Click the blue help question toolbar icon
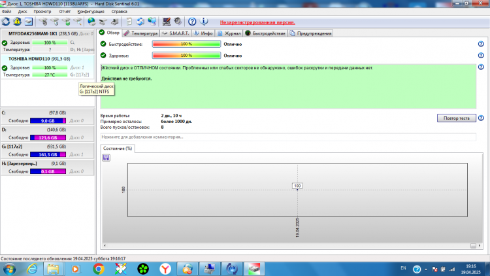Viewport: 490px width, 276px height. [192, 22]
